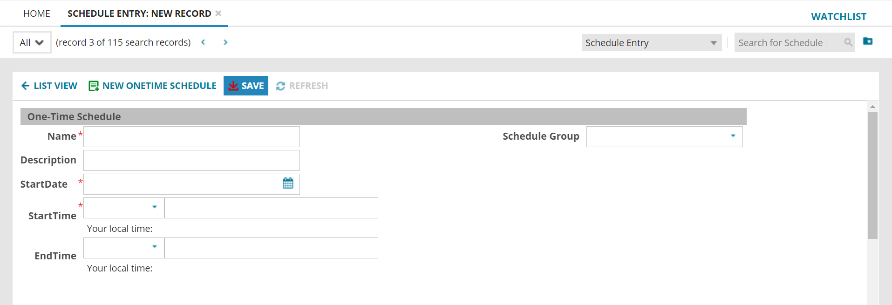Return to List View
892x305 pixels.
tap(49, 86)
